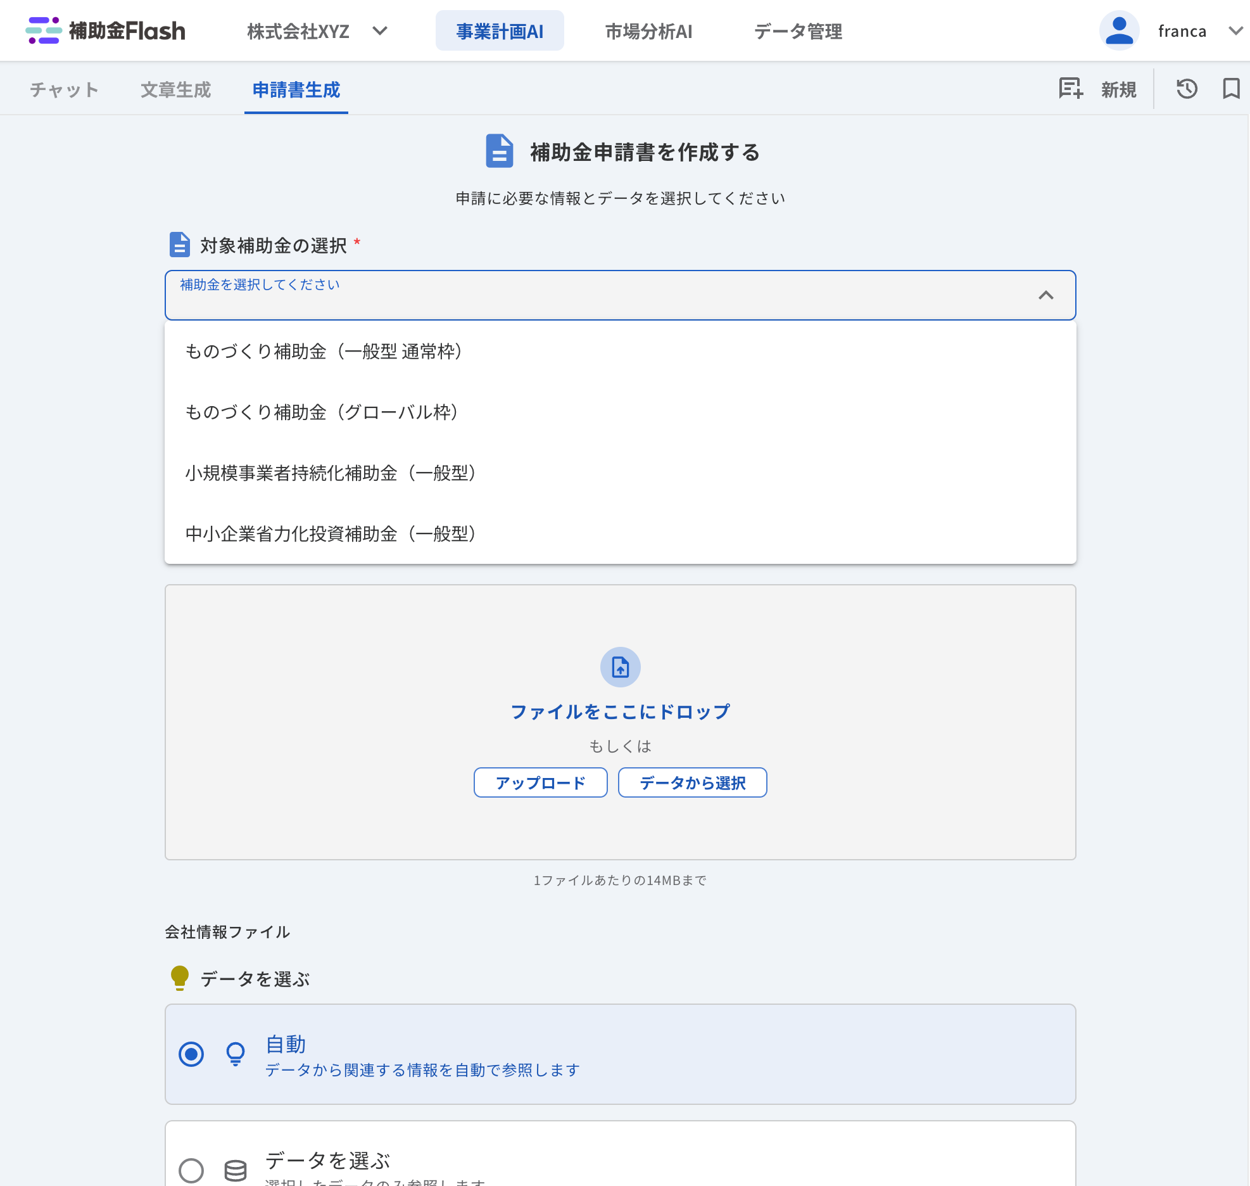The width and height of the screenshot is (1250, 1186).
Task: Open the データ管理 menu item
Action: 798,31
